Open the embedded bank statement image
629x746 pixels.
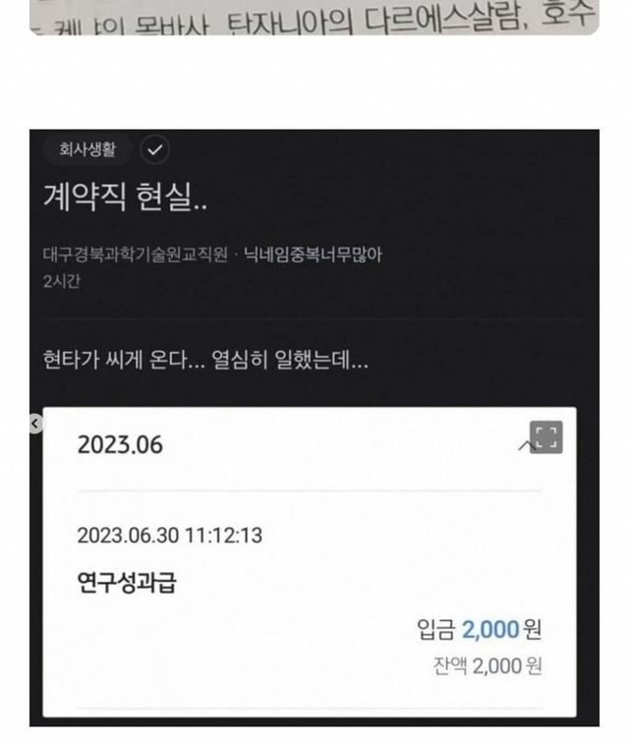[310, 562]
